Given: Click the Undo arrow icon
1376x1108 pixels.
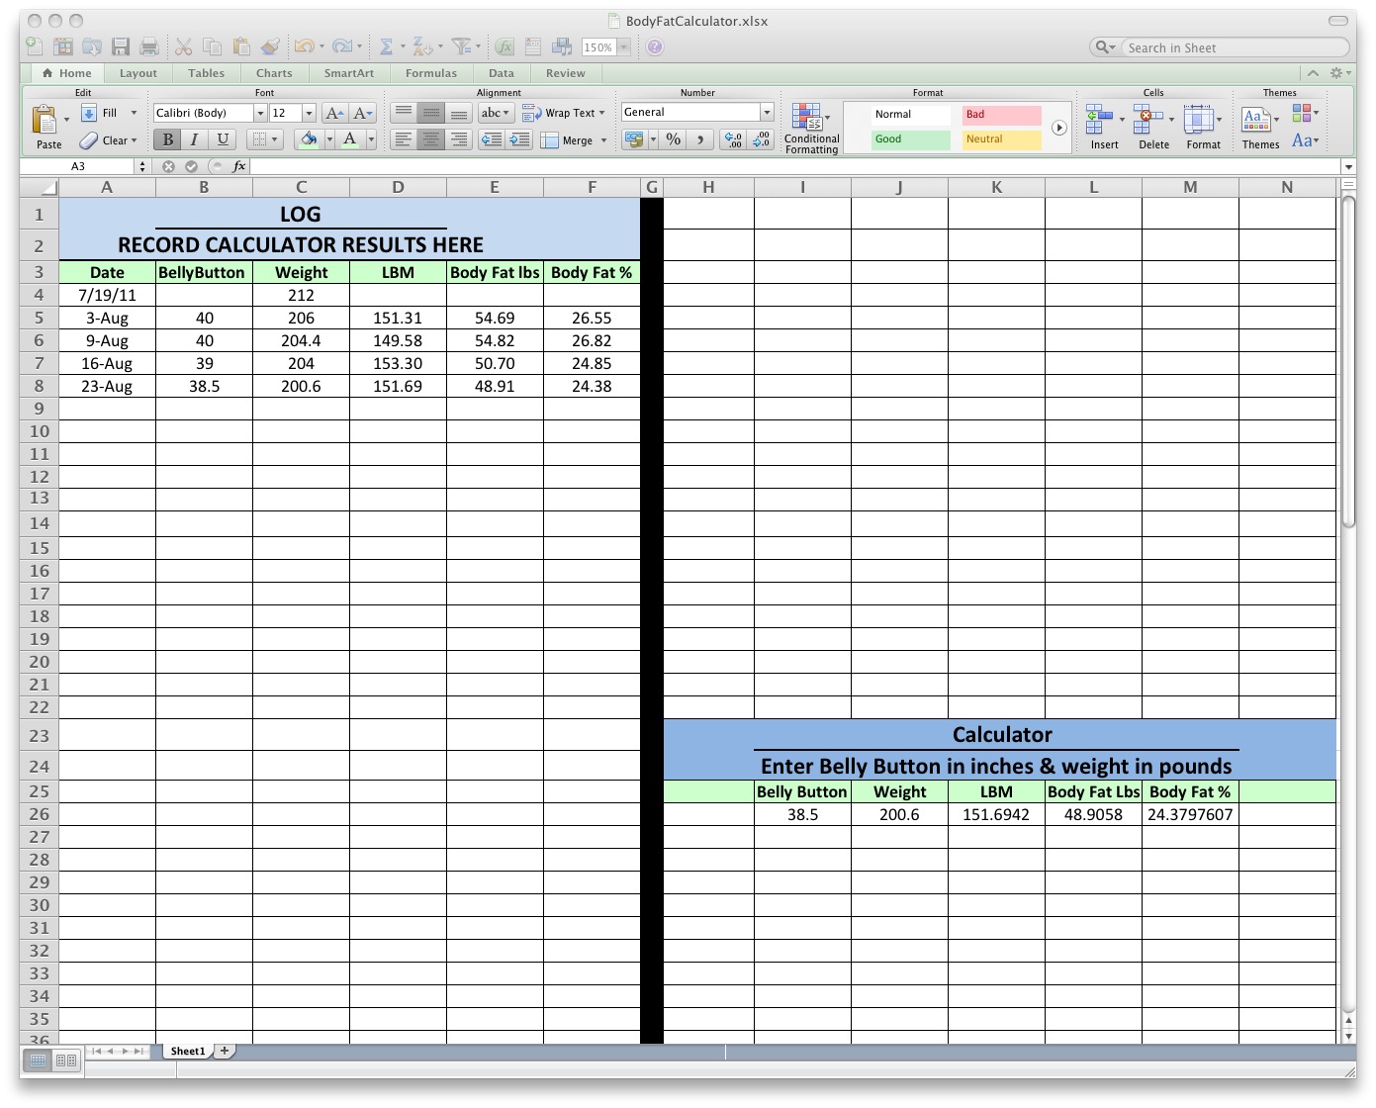Looking at the screenshot, I should pos(304,46).
